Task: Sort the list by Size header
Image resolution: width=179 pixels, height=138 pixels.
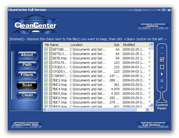Action: tap(114, 45)
